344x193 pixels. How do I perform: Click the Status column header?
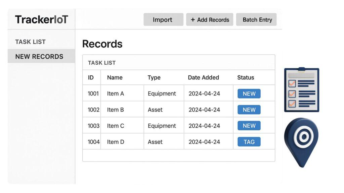coord(246,77)
